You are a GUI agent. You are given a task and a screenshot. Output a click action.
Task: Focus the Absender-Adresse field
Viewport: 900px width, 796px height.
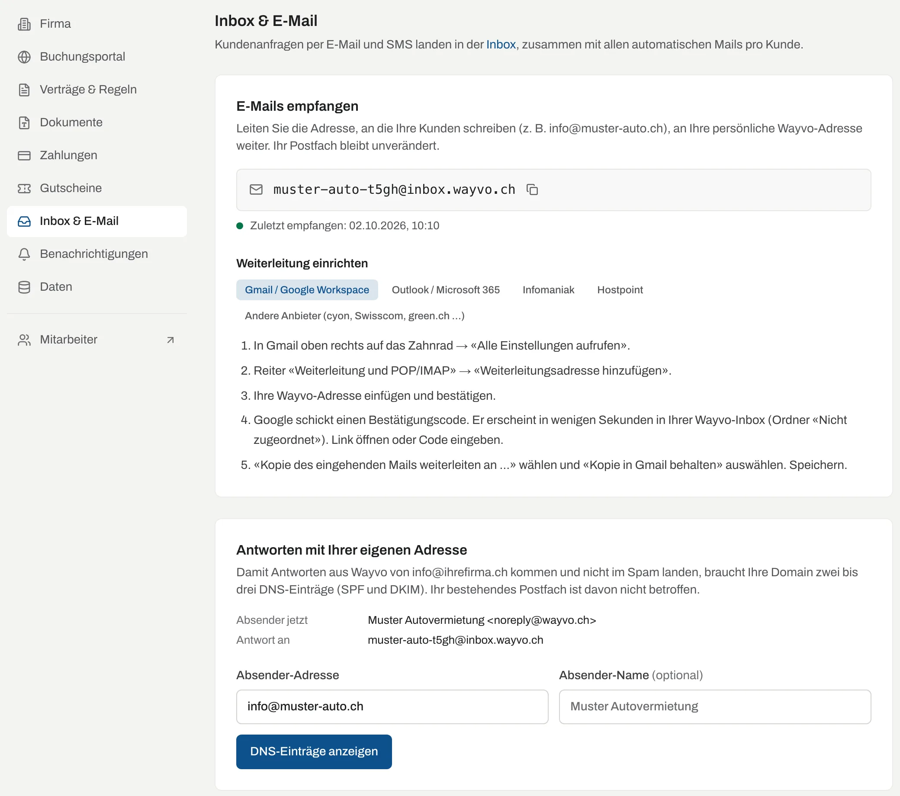click(x=392, y=706)
